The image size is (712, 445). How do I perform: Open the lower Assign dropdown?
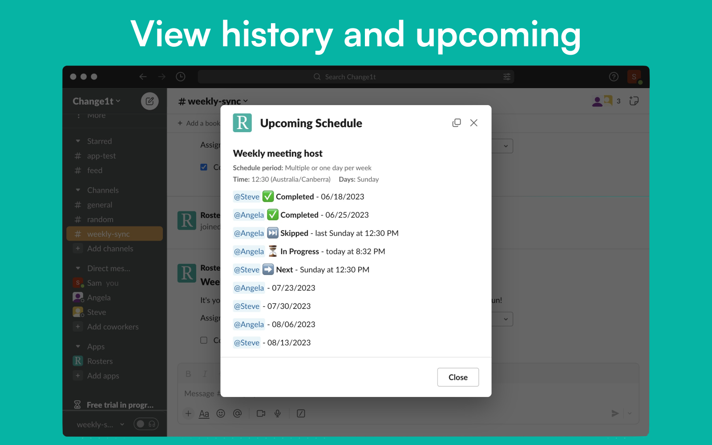tap(506, 319)
